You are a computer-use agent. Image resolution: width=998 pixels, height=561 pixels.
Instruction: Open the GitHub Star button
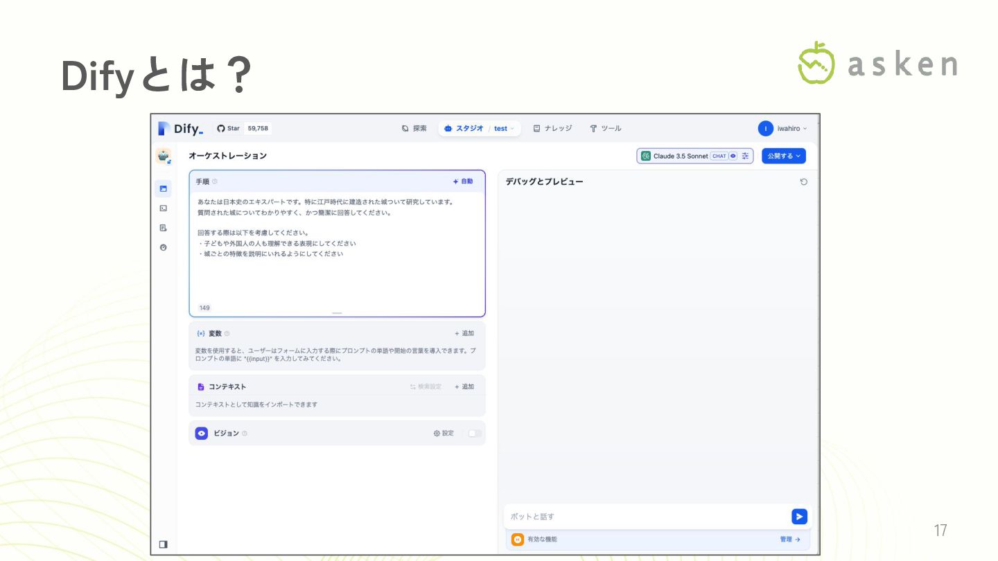[x=228, y=128]
